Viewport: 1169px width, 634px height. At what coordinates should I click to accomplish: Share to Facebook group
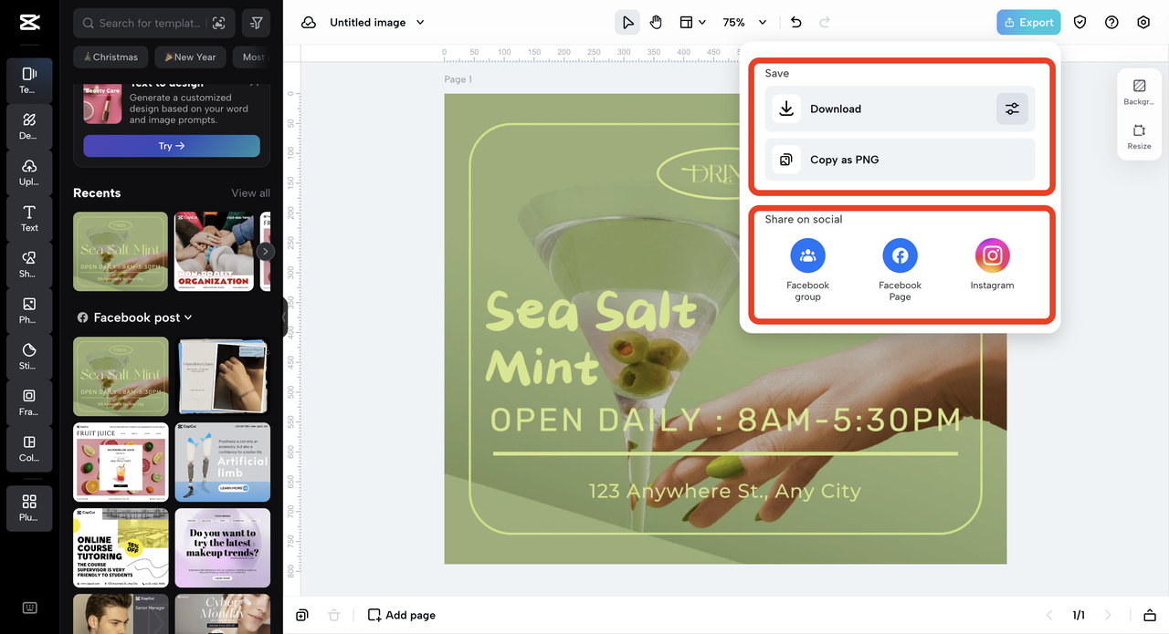(807, 269)
